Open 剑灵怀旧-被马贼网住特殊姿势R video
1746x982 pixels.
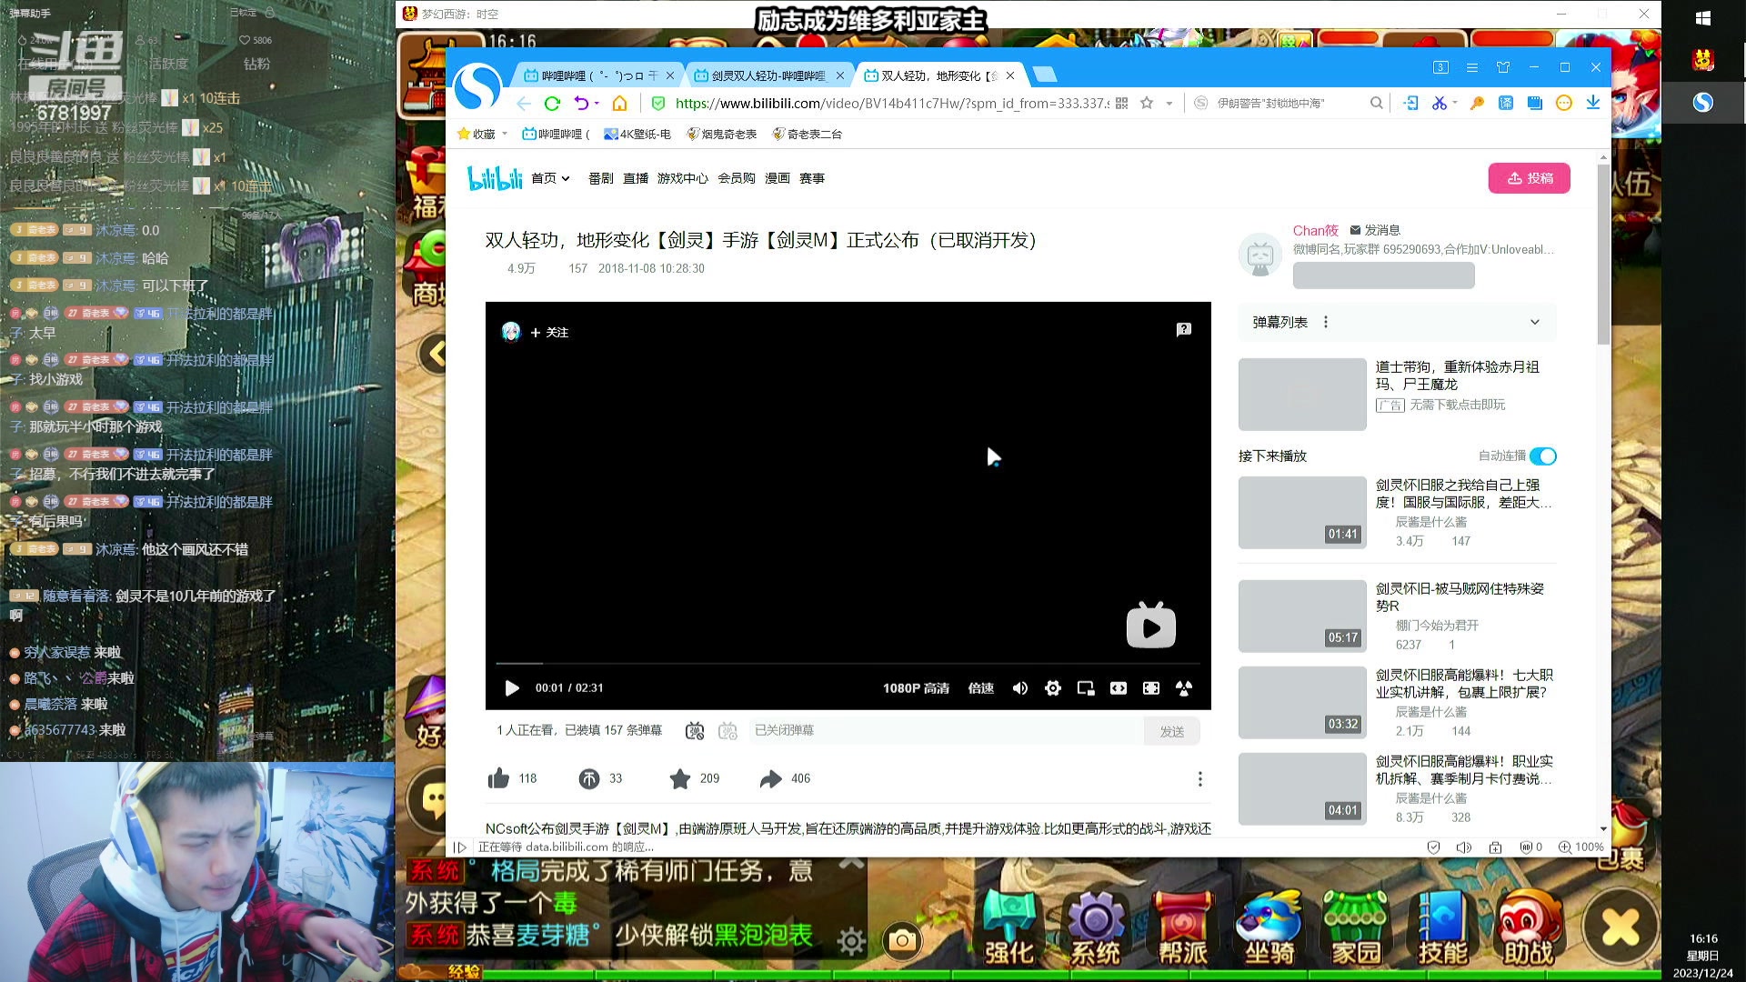click(x=1460, y=597)
